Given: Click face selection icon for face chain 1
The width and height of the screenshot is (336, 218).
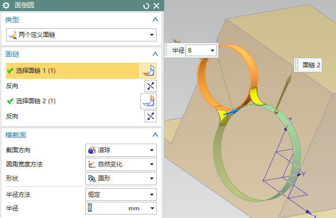Looking at the screenshot, I should click(x=149, y=71).
